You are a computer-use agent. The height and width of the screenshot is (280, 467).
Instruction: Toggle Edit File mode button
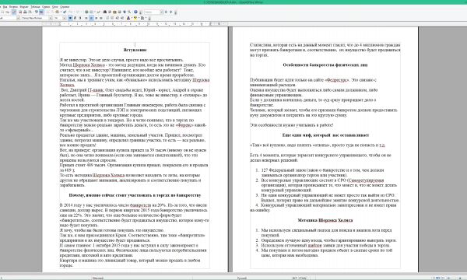[14, 12]
